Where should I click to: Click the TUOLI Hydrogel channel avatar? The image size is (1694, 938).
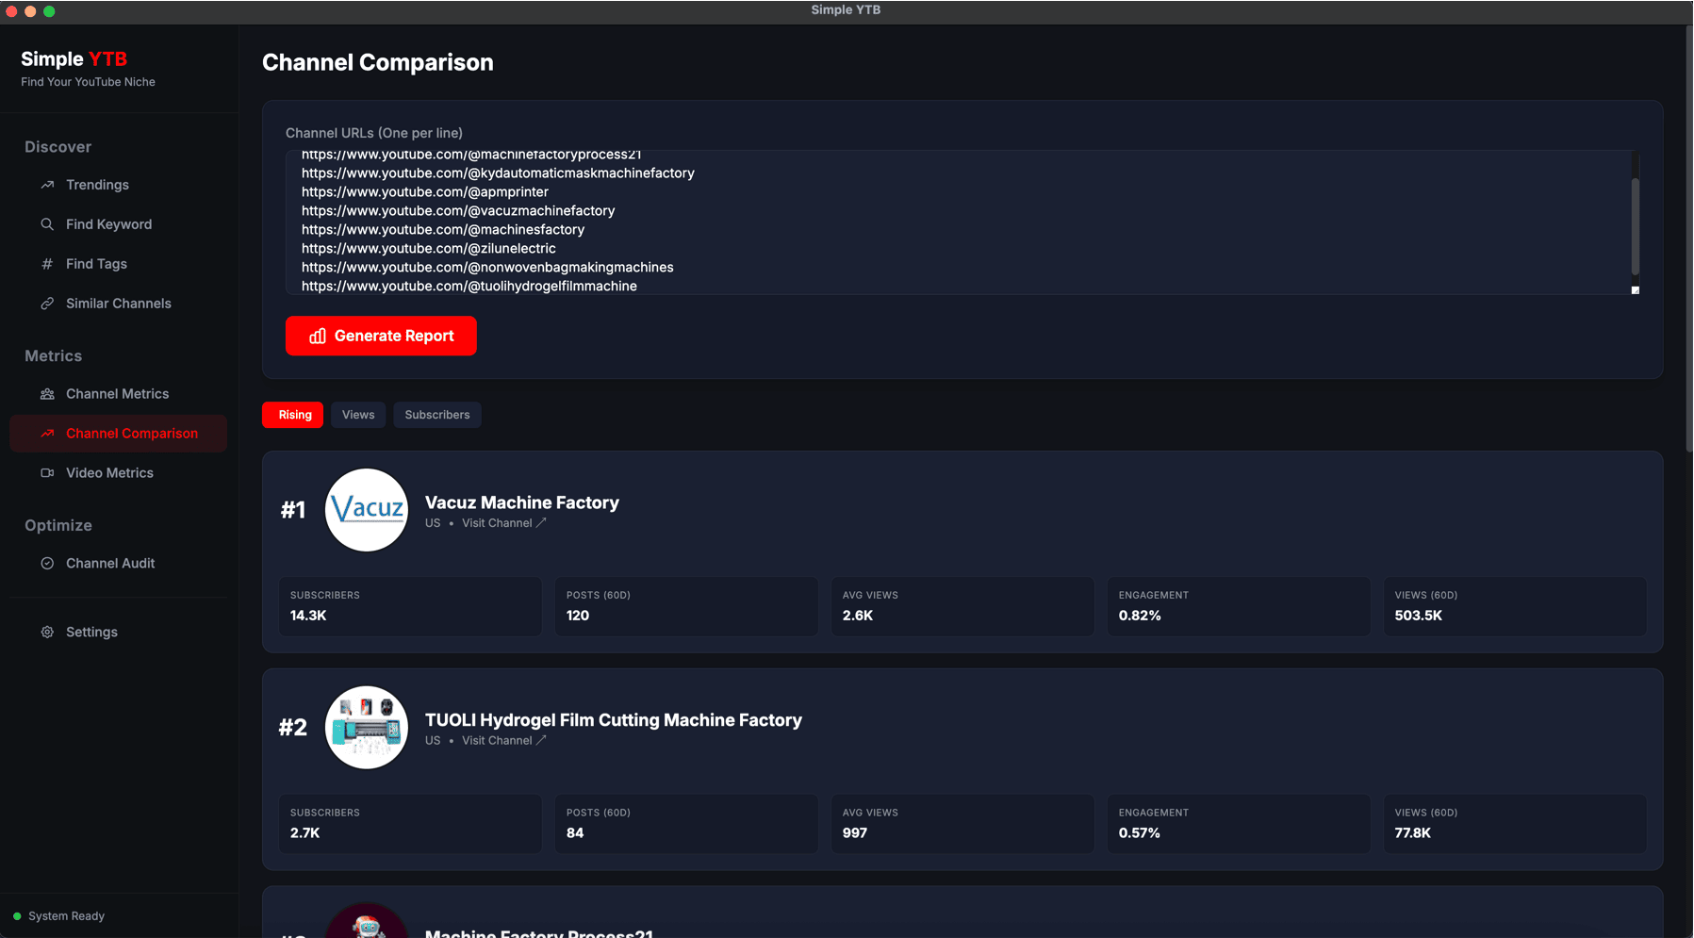coord(367,728)
